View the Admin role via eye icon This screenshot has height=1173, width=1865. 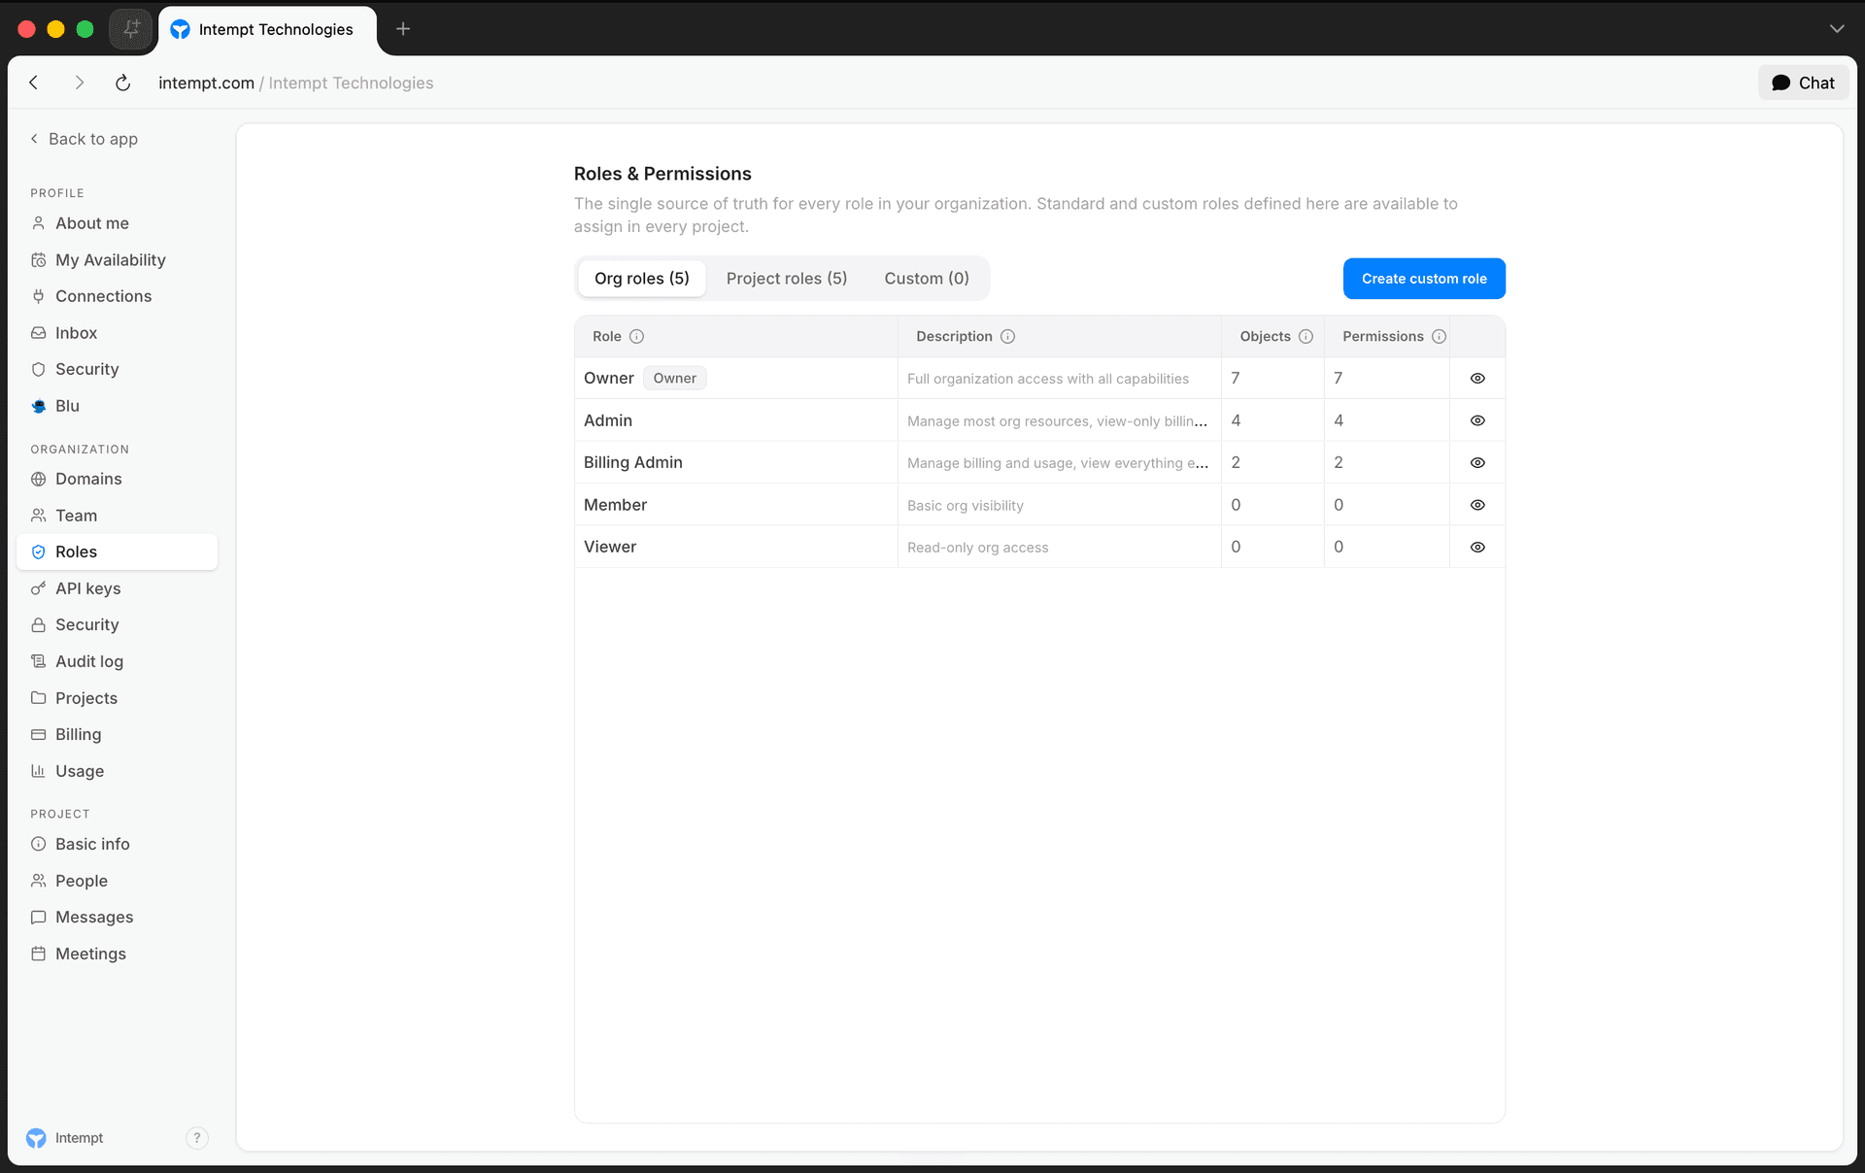pyautogui.click(x=1477, y=420)
